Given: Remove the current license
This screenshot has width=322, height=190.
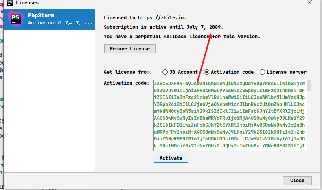Looking at the screenshot, I should [129, 49].
